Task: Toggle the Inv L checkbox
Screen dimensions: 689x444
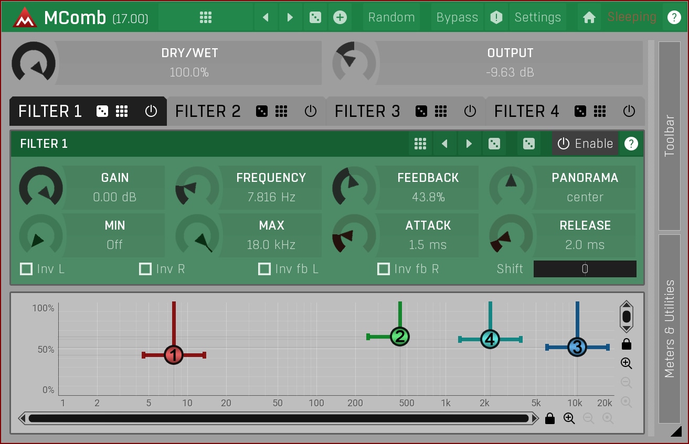Action: point(26,269)
